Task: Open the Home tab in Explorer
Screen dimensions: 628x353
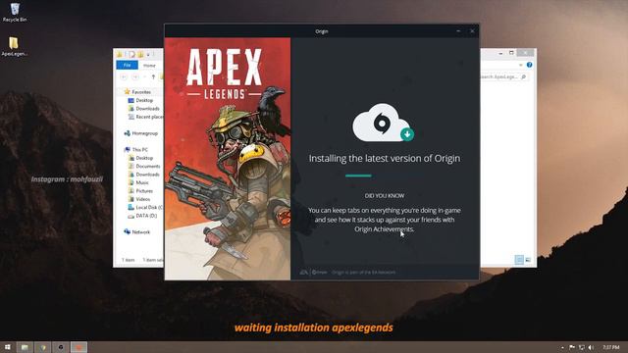Action: pos(149,66)
